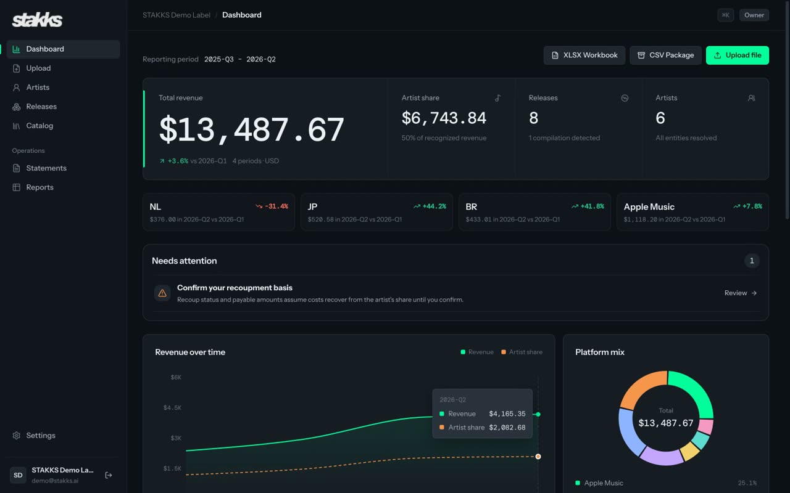Click the orange segment of Platform mix donut
The image size is (790, 493).
[x=639, y=387]
